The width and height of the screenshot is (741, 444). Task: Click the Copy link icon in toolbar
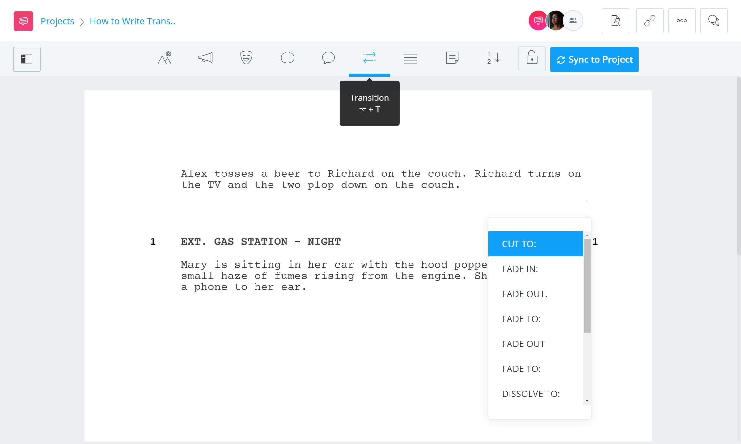(x=650, y=21)
